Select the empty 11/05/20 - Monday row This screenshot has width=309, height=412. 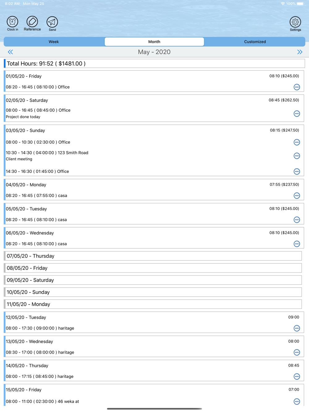coord(153,304)
